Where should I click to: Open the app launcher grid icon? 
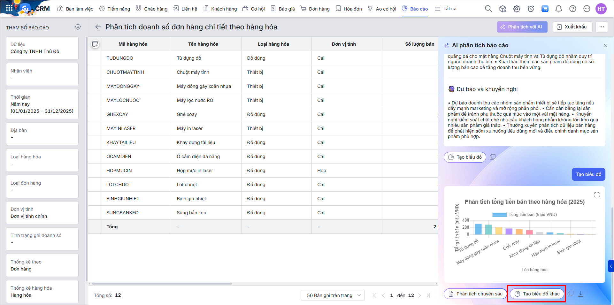click(9, 8)
